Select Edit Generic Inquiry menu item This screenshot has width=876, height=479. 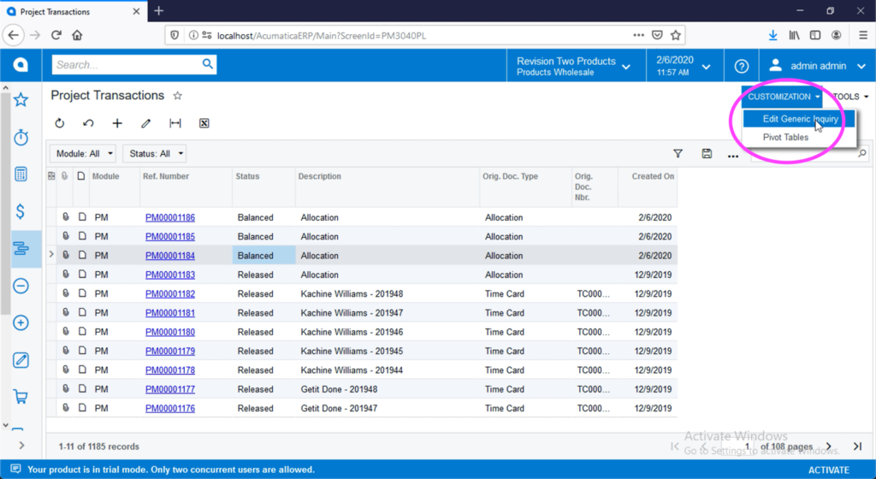(799, 119)
